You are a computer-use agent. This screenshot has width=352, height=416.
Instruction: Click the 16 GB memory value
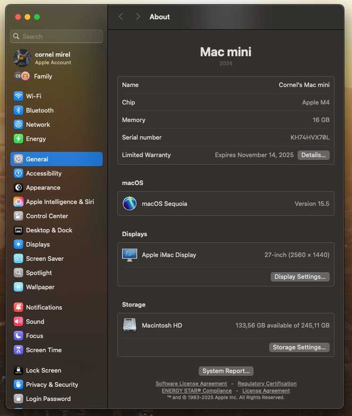click(321, 120)
